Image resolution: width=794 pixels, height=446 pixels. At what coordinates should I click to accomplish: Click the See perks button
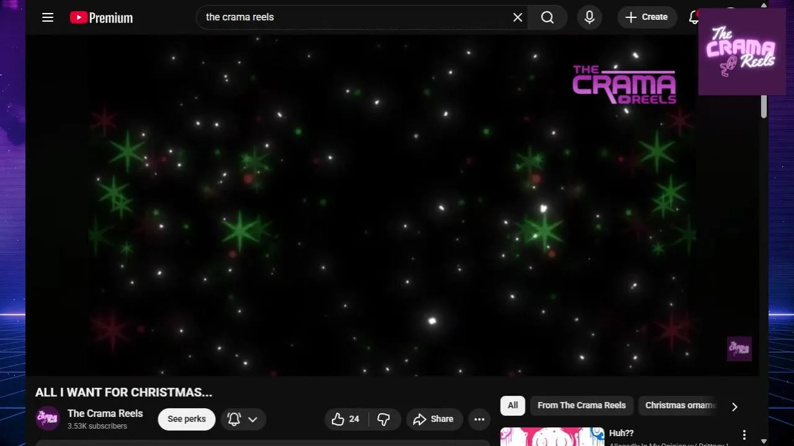(187, 419)
